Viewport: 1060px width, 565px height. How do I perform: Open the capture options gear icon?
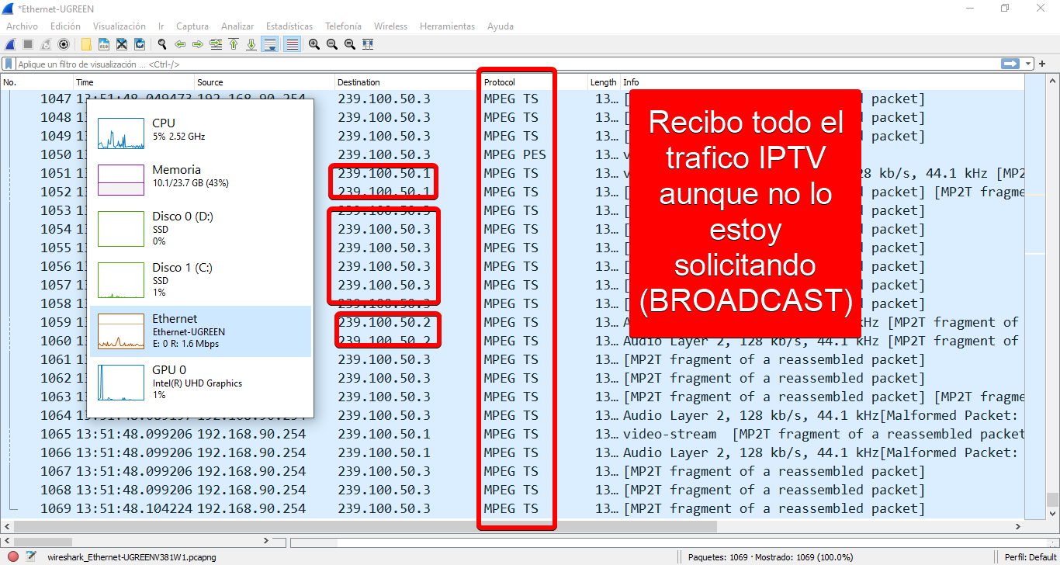pos(64,44)
